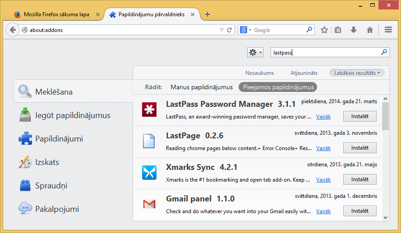Open Vairāk link for Gmail panel
The image size is (401, 233).
coord(323,211)
